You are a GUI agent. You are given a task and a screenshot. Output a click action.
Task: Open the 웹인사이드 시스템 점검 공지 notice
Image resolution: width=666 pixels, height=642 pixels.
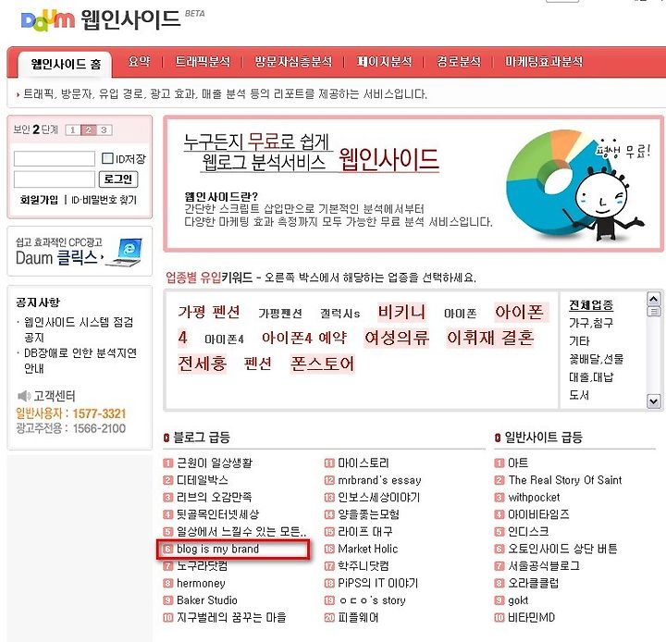coord(79,329)
